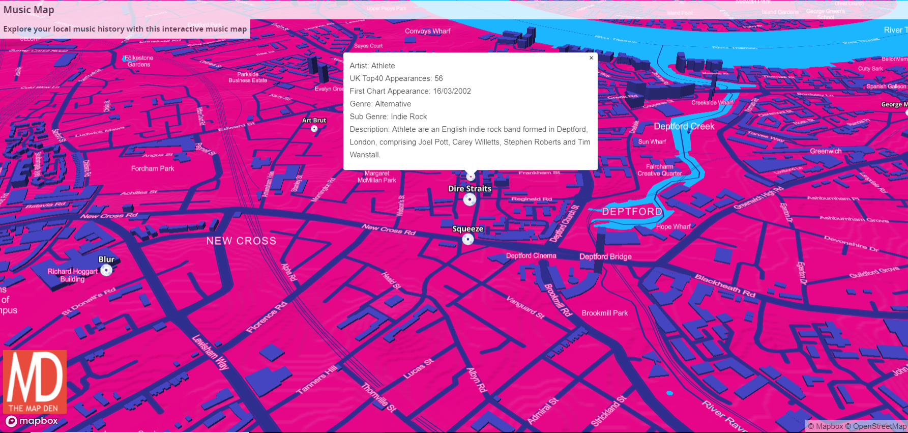The width and height of the screenshot is (908, 433).
Task: Click The Map Den logo
Action: coord(35,382)
